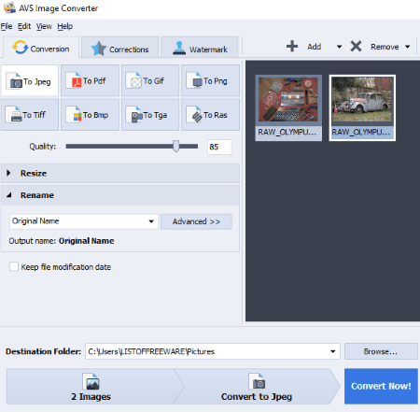Open the Edit menu
Screen dimensions: 420x412
click(24, 26)
